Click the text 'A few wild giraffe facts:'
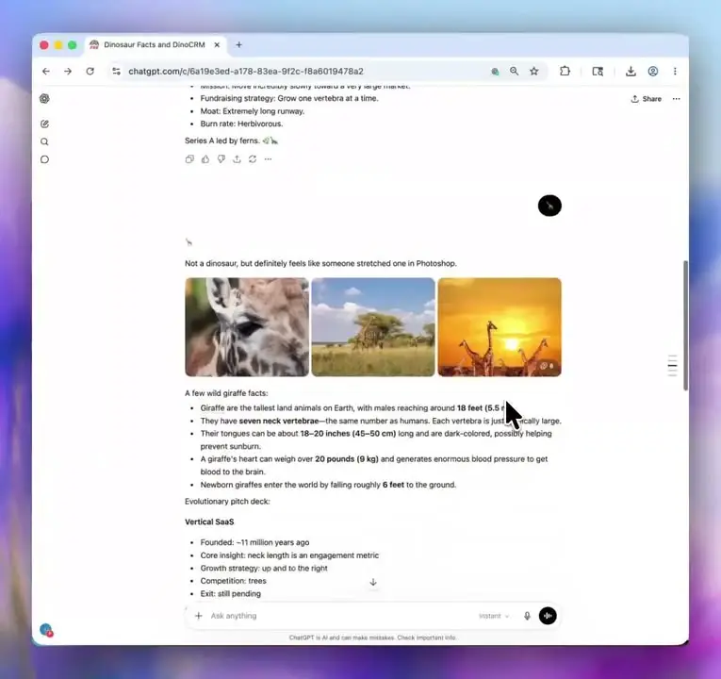This screenshot has width=721, height=679. (x=226, y=393)
